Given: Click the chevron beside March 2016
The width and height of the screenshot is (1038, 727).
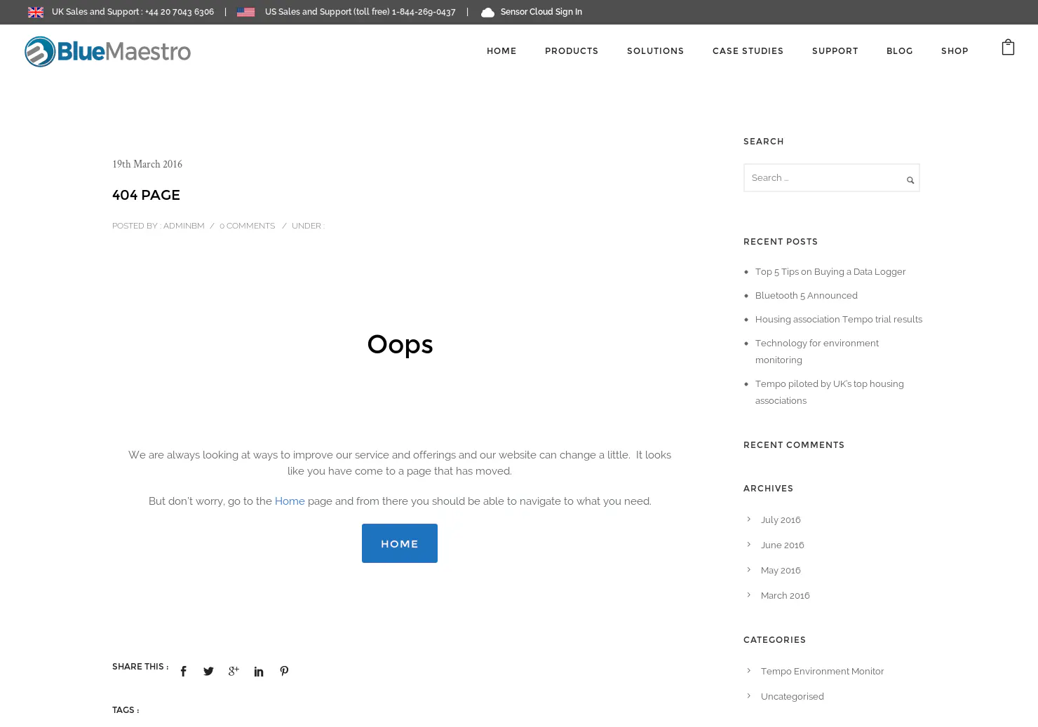Looking at the screenshot, I should click(748, 595).
